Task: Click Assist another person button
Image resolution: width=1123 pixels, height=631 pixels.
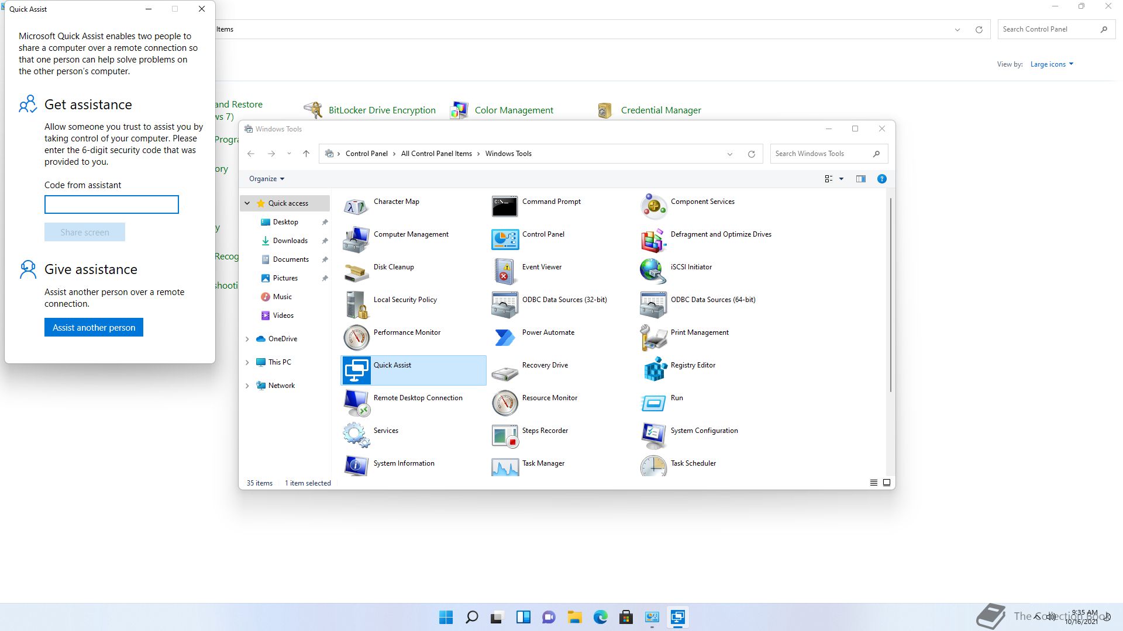Action: [94, 327]
